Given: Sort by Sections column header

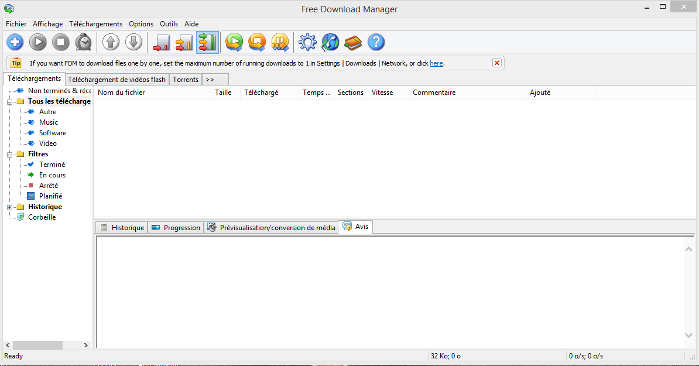Looking at the screenshot, I should click(x=351, y=93).
